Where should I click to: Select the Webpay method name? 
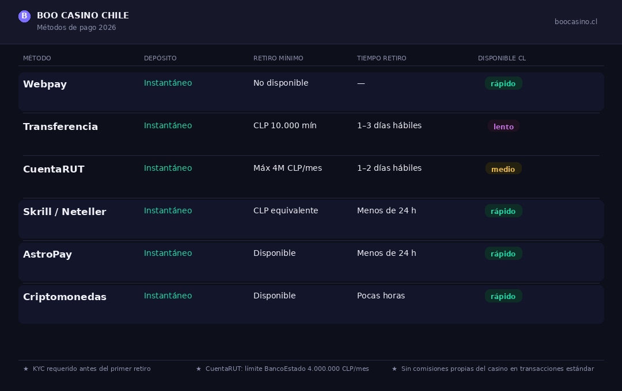[x=45, y=84]
